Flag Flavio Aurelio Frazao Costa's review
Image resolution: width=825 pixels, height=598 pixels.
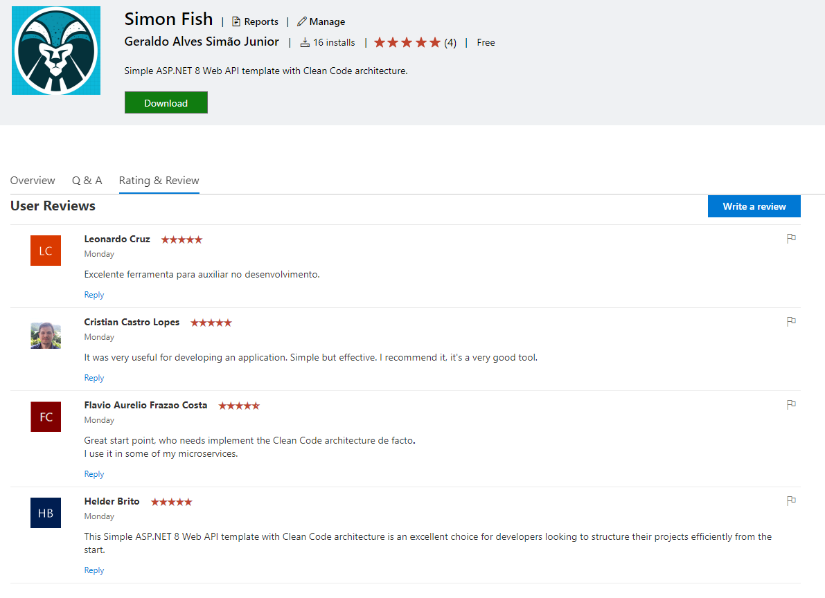(791, 404)
